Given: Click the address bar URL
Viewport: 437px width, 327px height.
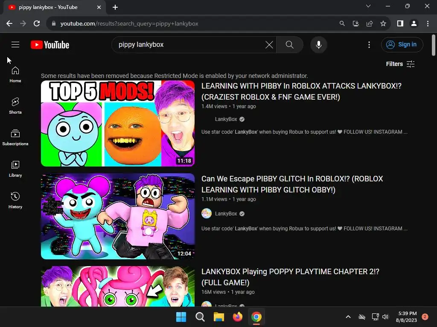Looking at the screenshot, I should coord(129,24).
